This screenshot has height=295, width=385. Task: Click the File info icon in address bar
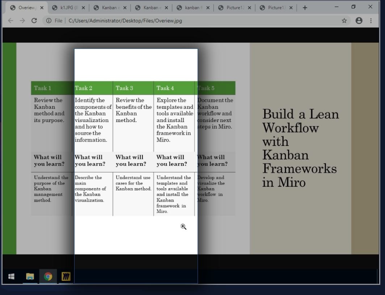pyautogui.click(x=49, y=21)
